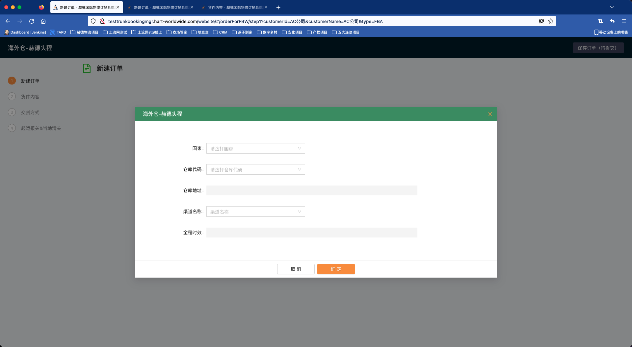The width and height of the screenshot is (632, 347).
Task: Click the 取消 cancel button
Action: (296, 269)
